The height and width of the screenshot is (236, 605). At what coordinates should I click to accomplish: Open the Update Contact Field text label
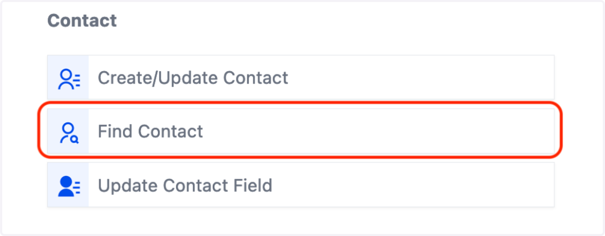[x=185, y=186]
